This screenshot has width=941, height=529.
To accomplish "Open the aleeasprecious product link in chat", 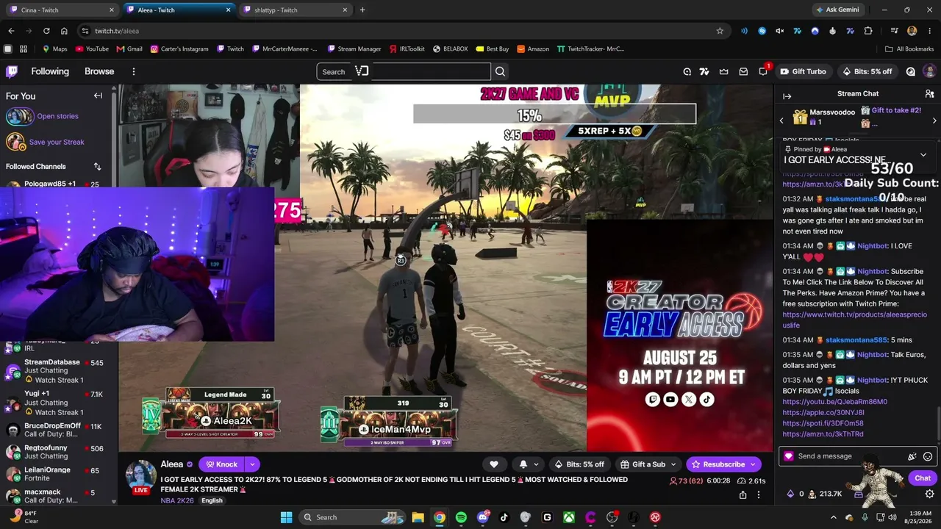I will tap(853, 320).
